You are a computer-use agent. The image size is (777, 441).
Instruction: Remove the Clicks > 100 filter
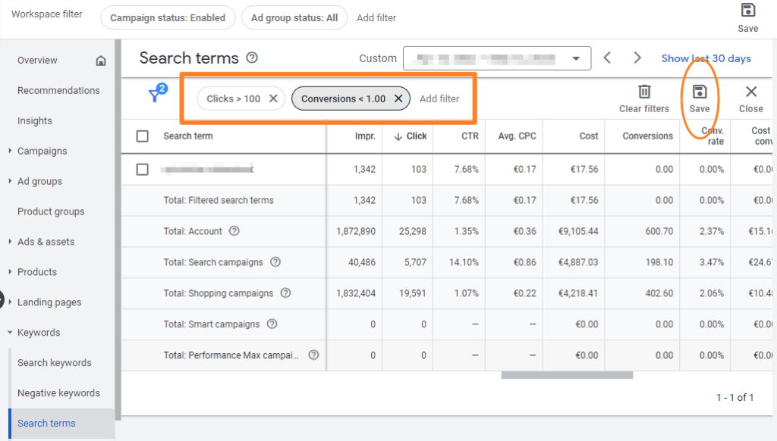(273, 99)
